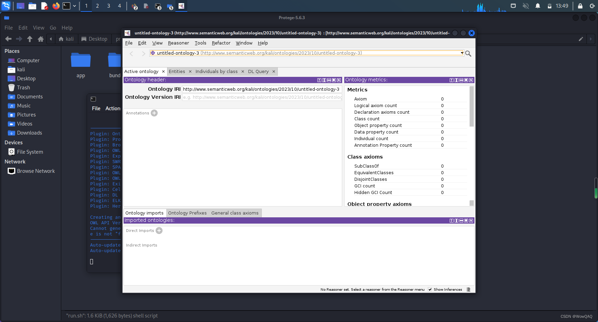The width and height of the screenshot is (598, 322).
Task: Toggle the Show Inferences checkbox
Action: coord(430,289)
